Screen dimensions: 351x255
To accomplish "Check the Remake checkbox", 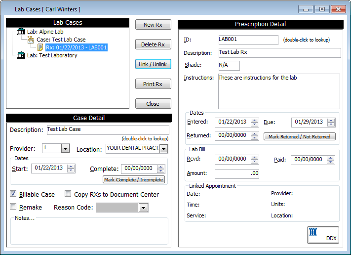I will (13, 207).
